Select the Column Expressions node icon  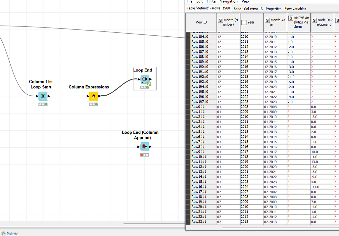(x=94, y=96)
